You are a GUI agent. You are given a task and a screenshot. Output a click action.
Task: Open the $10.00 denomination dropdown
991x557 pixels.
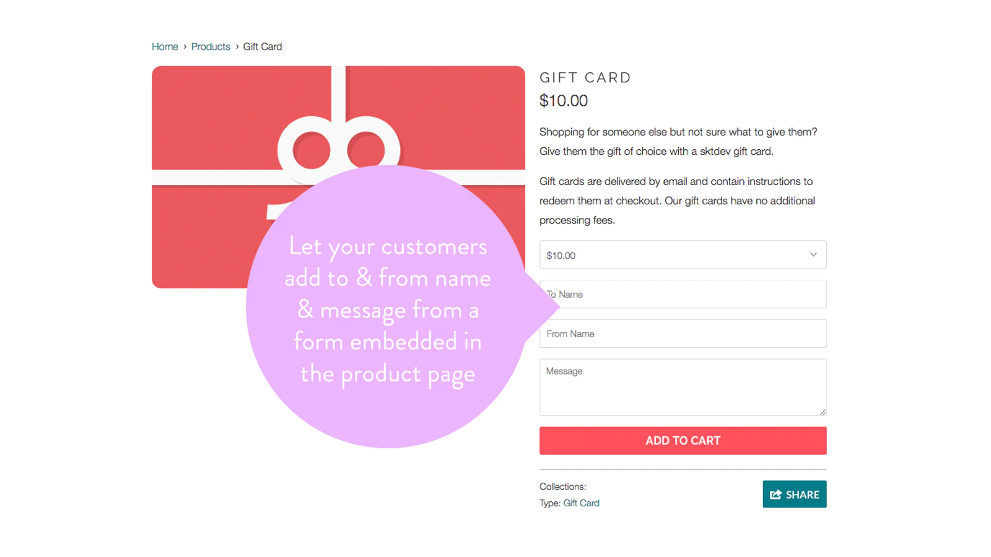point(683,255)
